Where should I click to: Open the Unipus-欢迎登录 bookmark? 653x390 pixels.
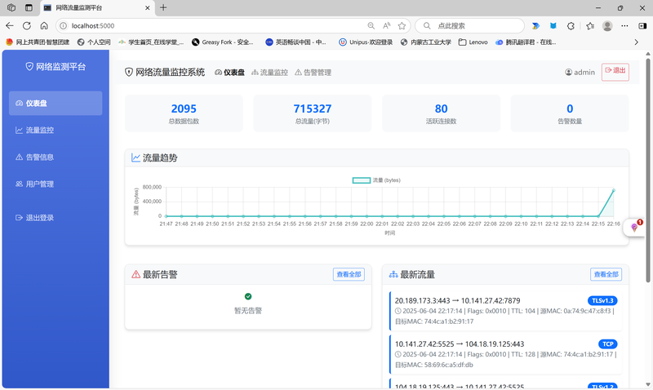coord(366,42)
